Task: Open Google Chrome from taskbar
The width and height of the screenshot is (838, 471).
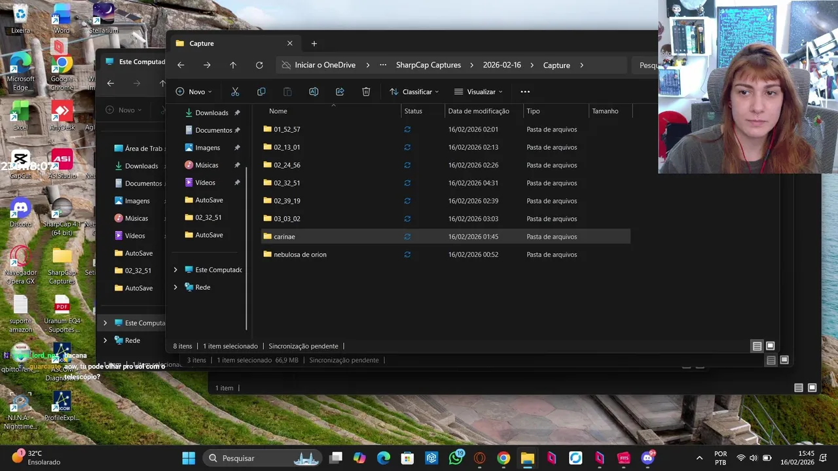Action: 503,458
